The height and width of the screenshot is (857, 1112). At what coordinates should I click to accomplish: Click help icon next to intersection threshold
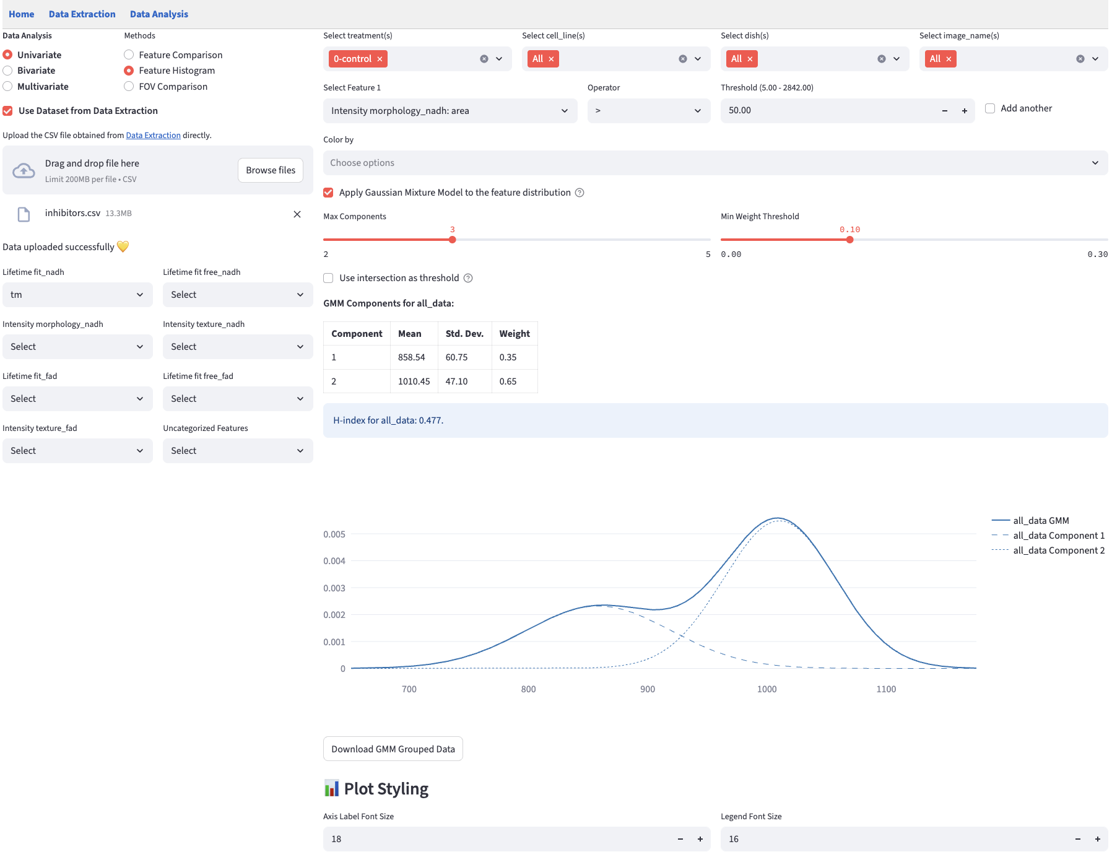pos(468,278)
